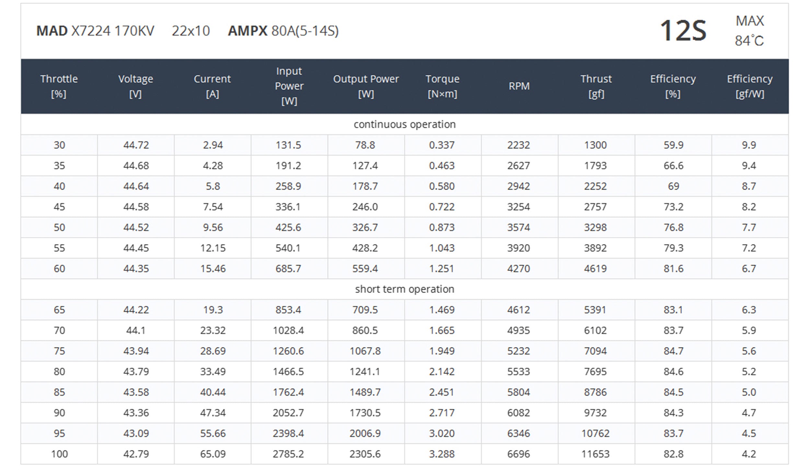Click the Efficiency [gf/W] column header
This screenshot has width=810, height=470.
tap(749, 86)
